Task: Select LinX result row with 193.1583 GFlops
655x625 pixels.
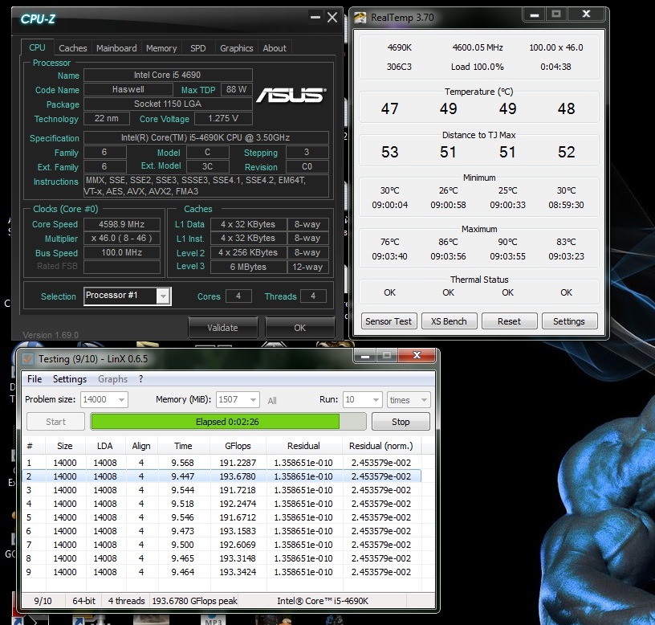Action: (222, 531)
